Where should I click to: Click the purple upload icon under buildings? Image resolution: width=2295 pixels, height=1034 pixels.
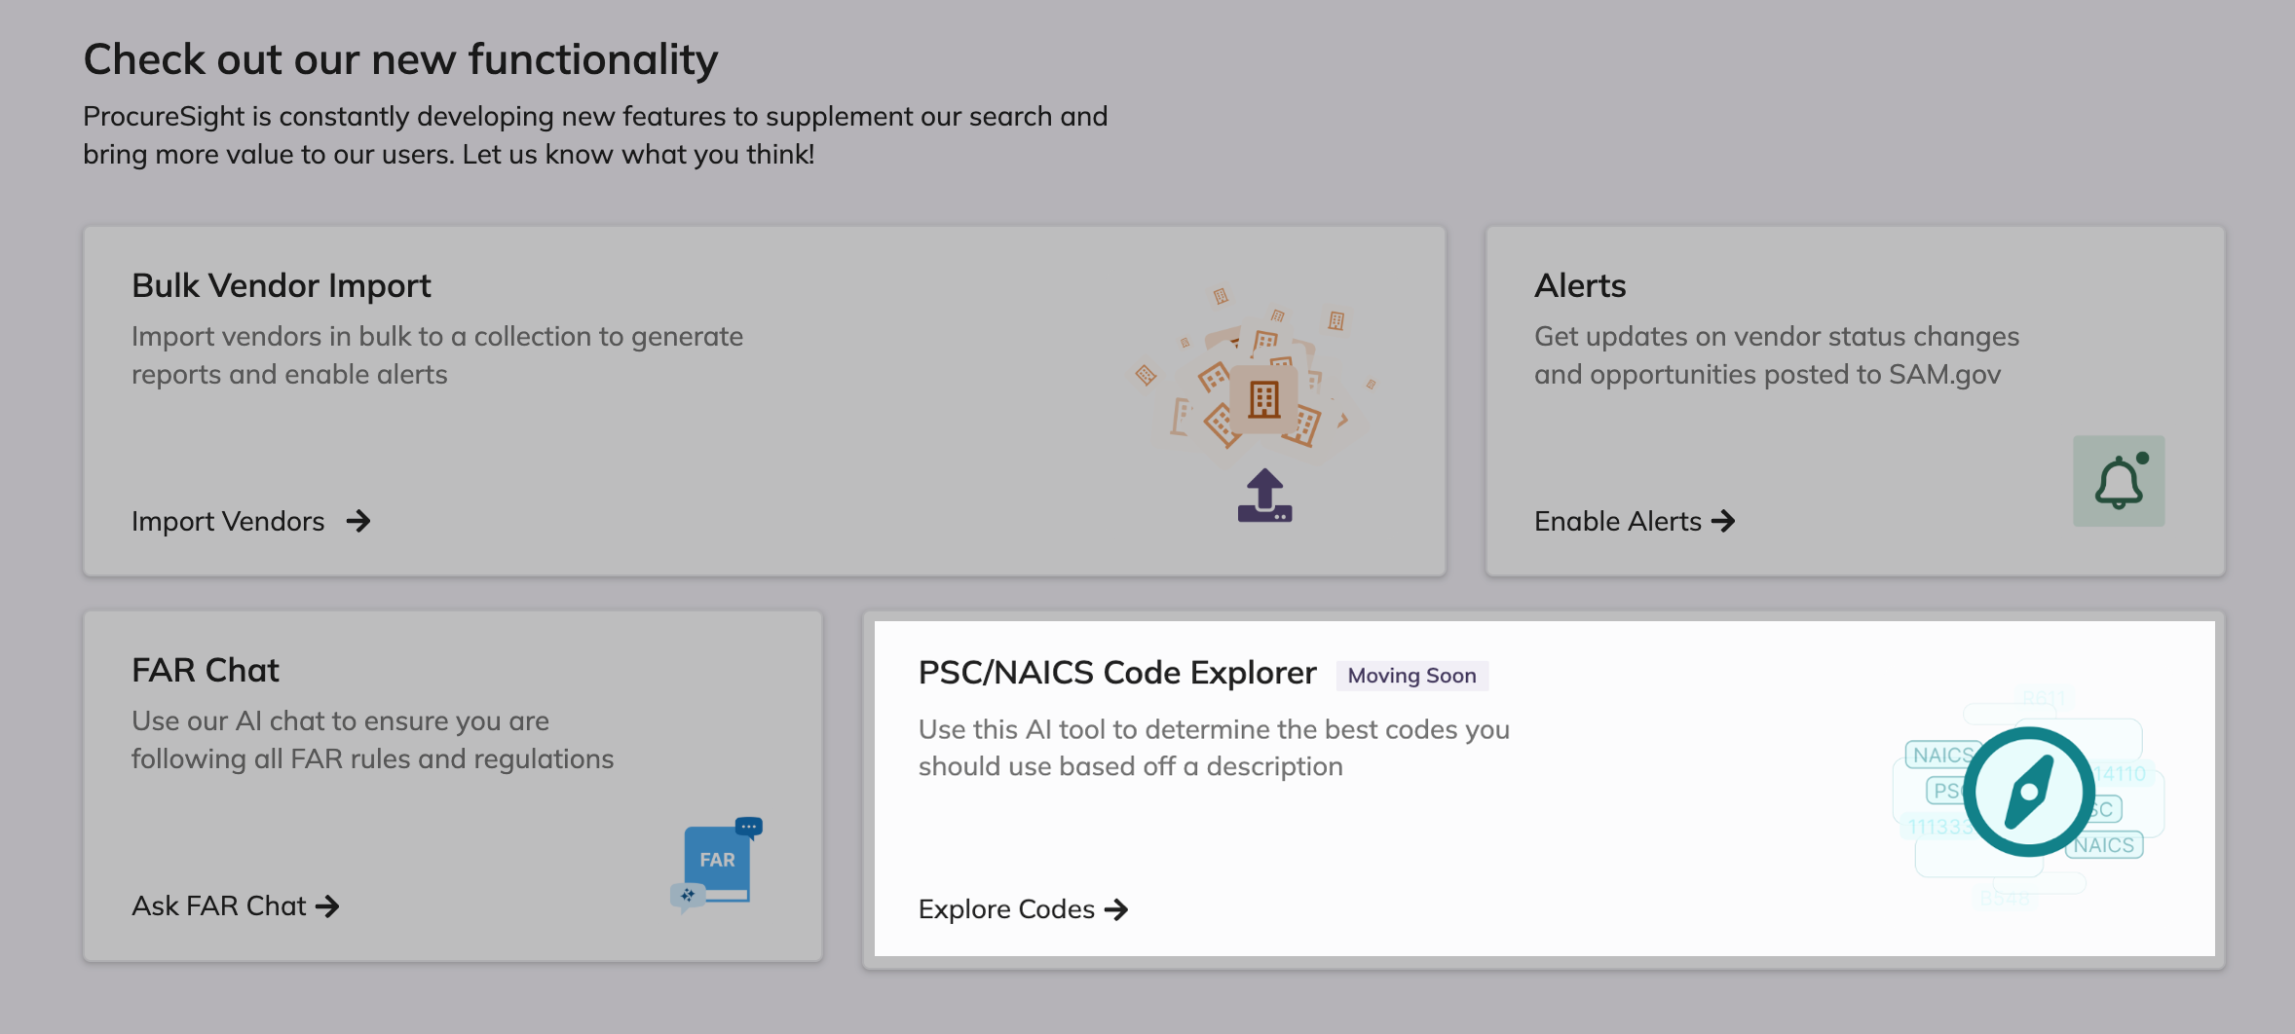[x=1264, y=496]
